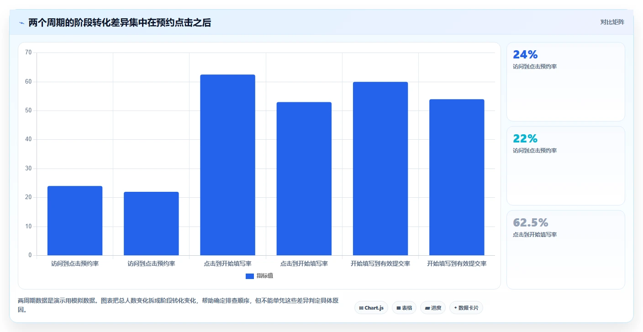The height and width of the screenshot is (332, 643).
Task: Click the y-axis tick label 50
Action: click(x=28, y=111)
